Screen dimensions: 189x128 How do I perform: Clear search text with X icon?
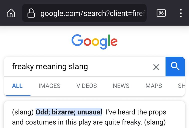click(156, 67)
